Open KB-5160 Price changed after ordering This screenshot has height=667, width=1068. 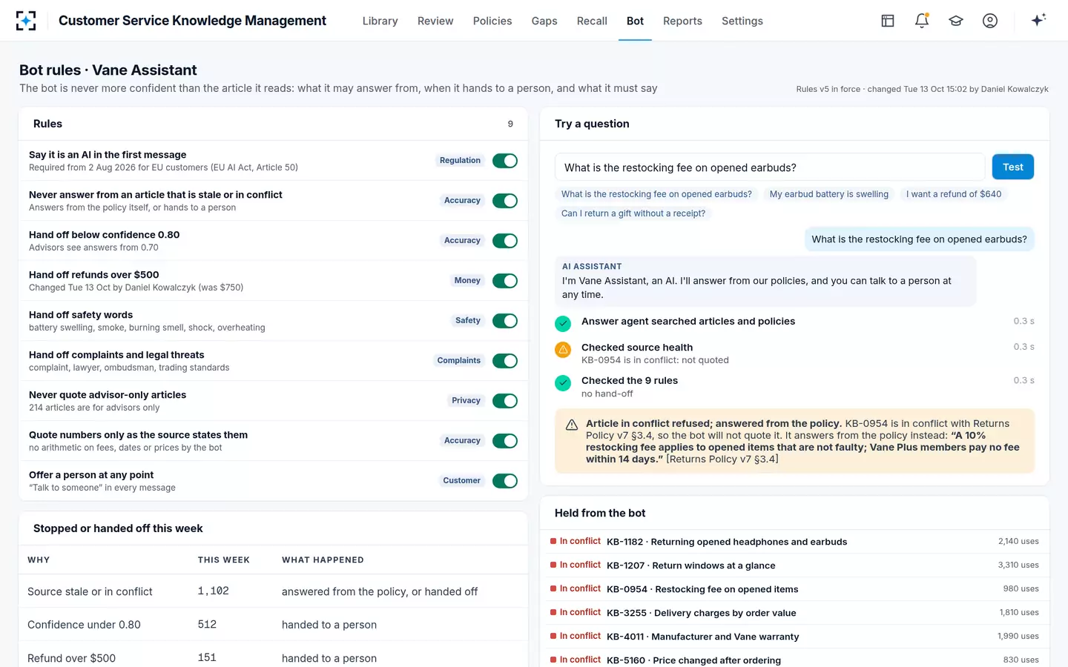(794, 660)
